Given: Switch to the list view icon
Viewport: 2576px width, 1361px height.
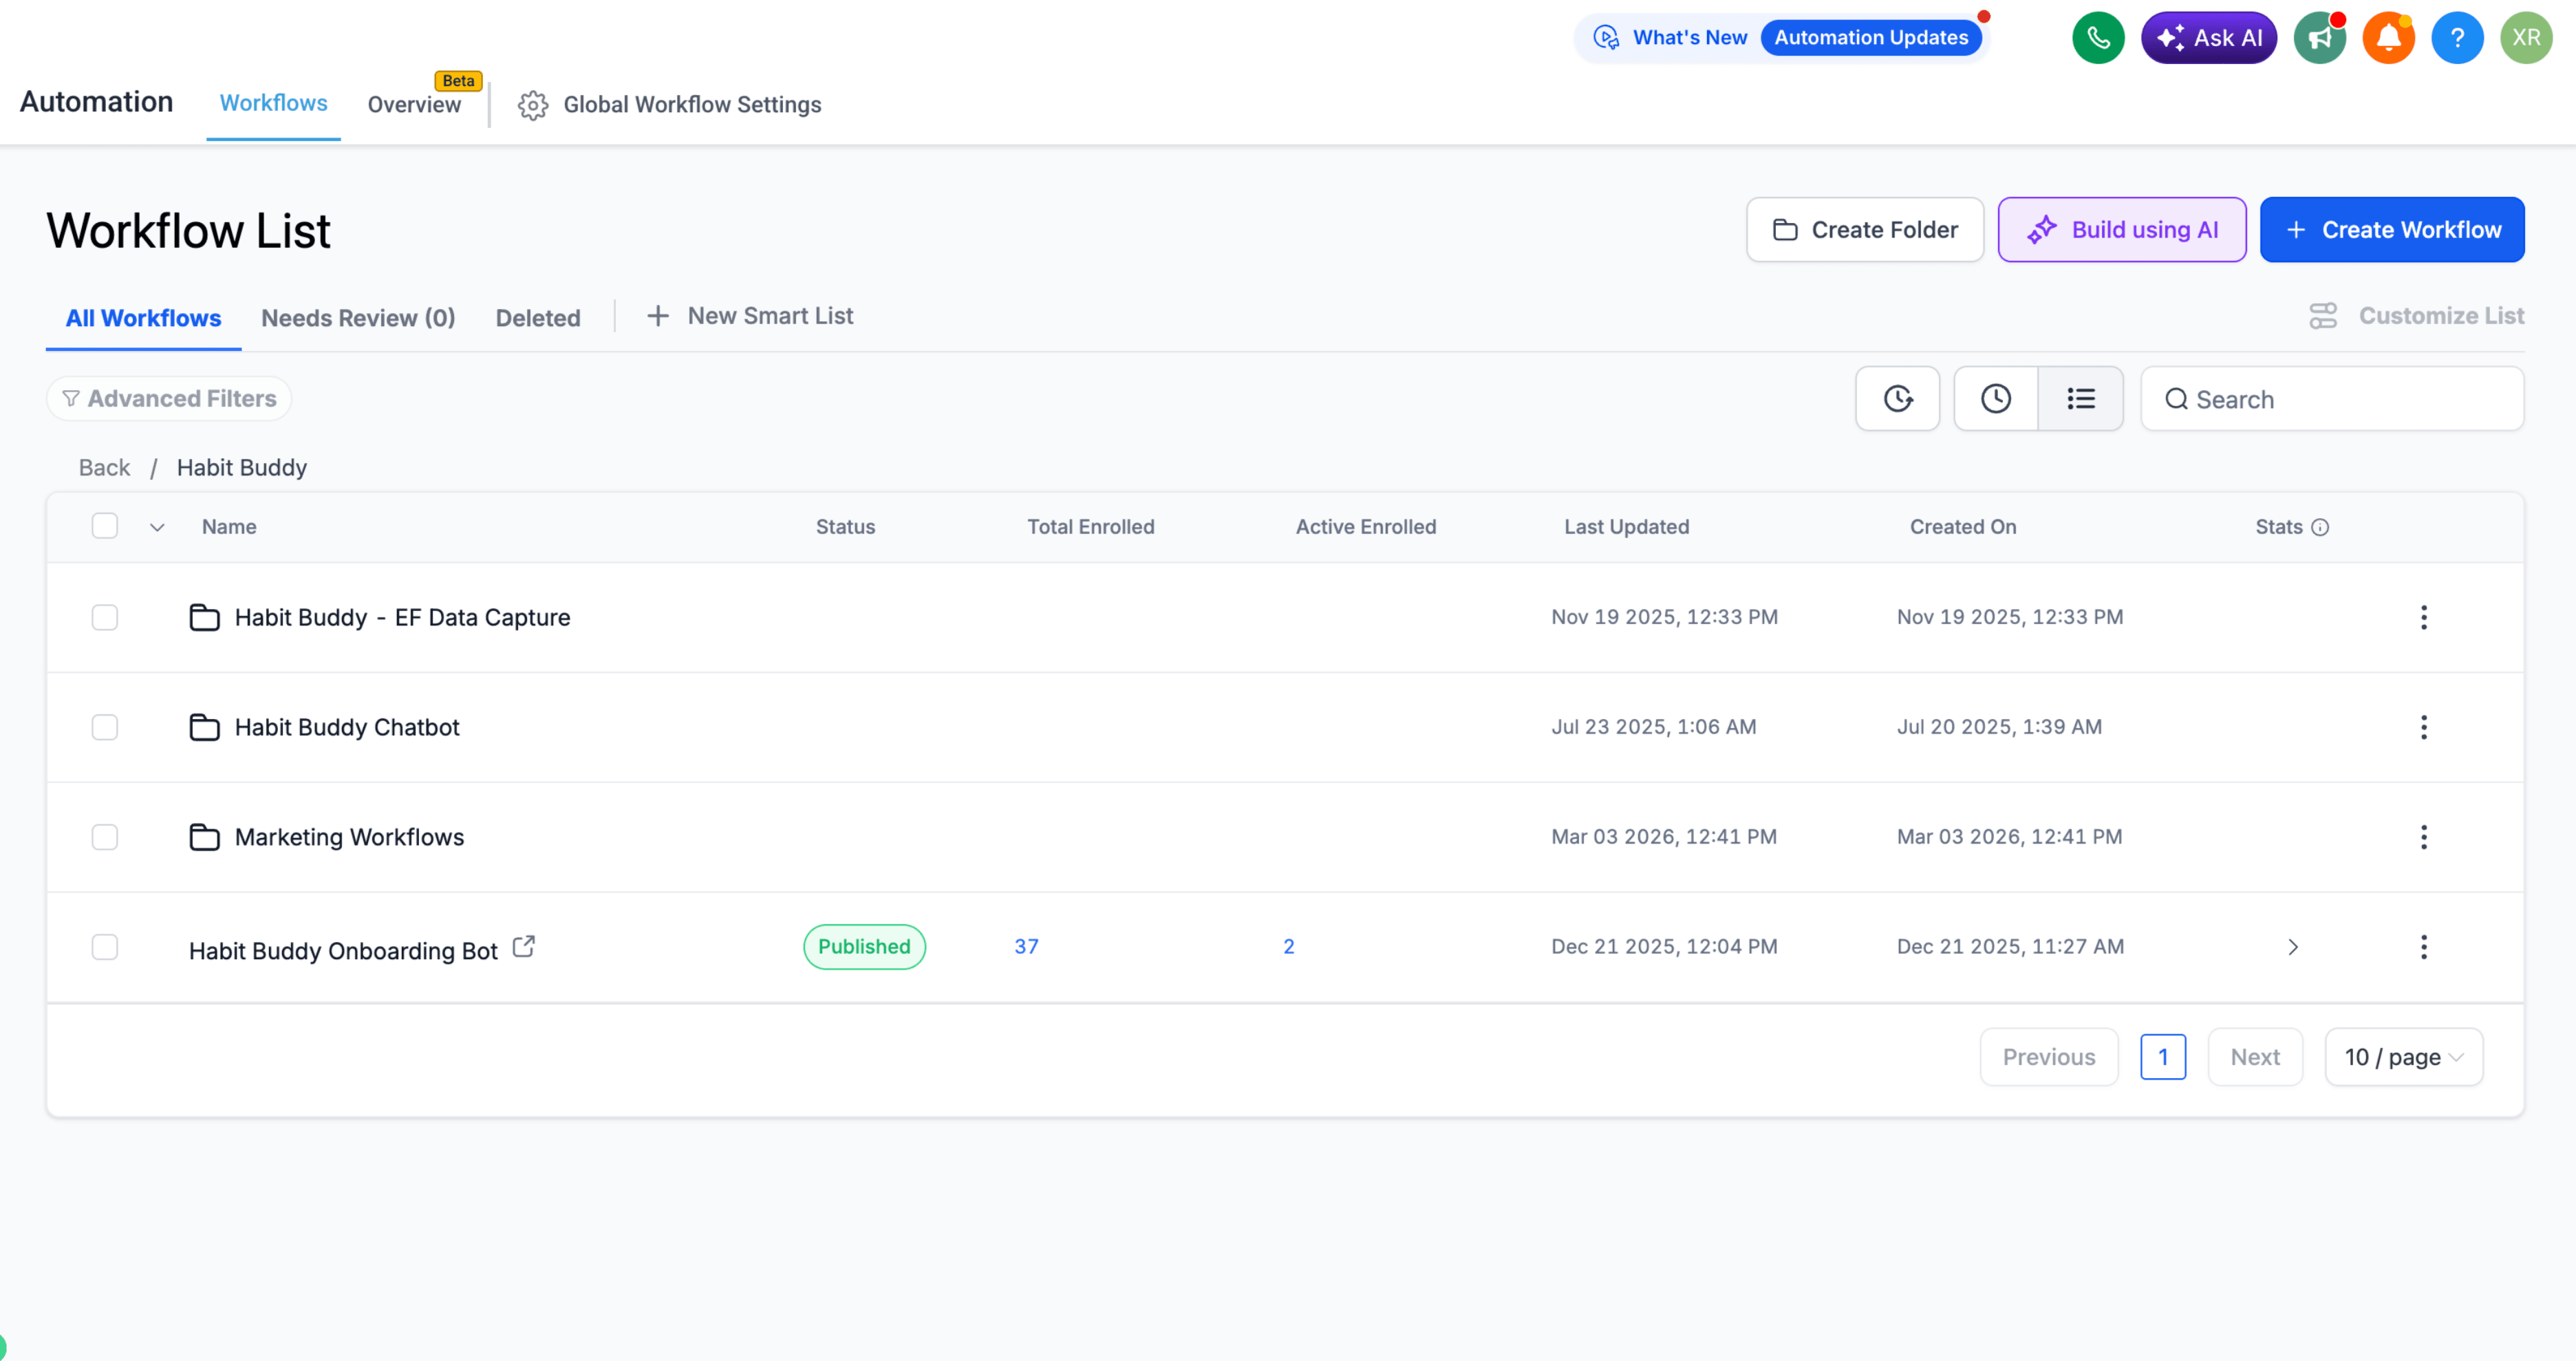Looking at the screenshot, I should coord(2081,399).
